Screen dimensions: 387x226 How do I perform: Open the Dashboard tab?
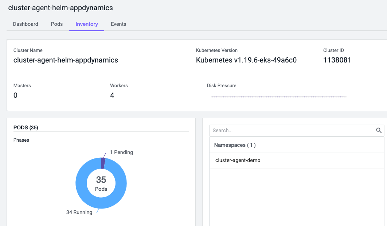pyautogui.click(x=26, y=24)
